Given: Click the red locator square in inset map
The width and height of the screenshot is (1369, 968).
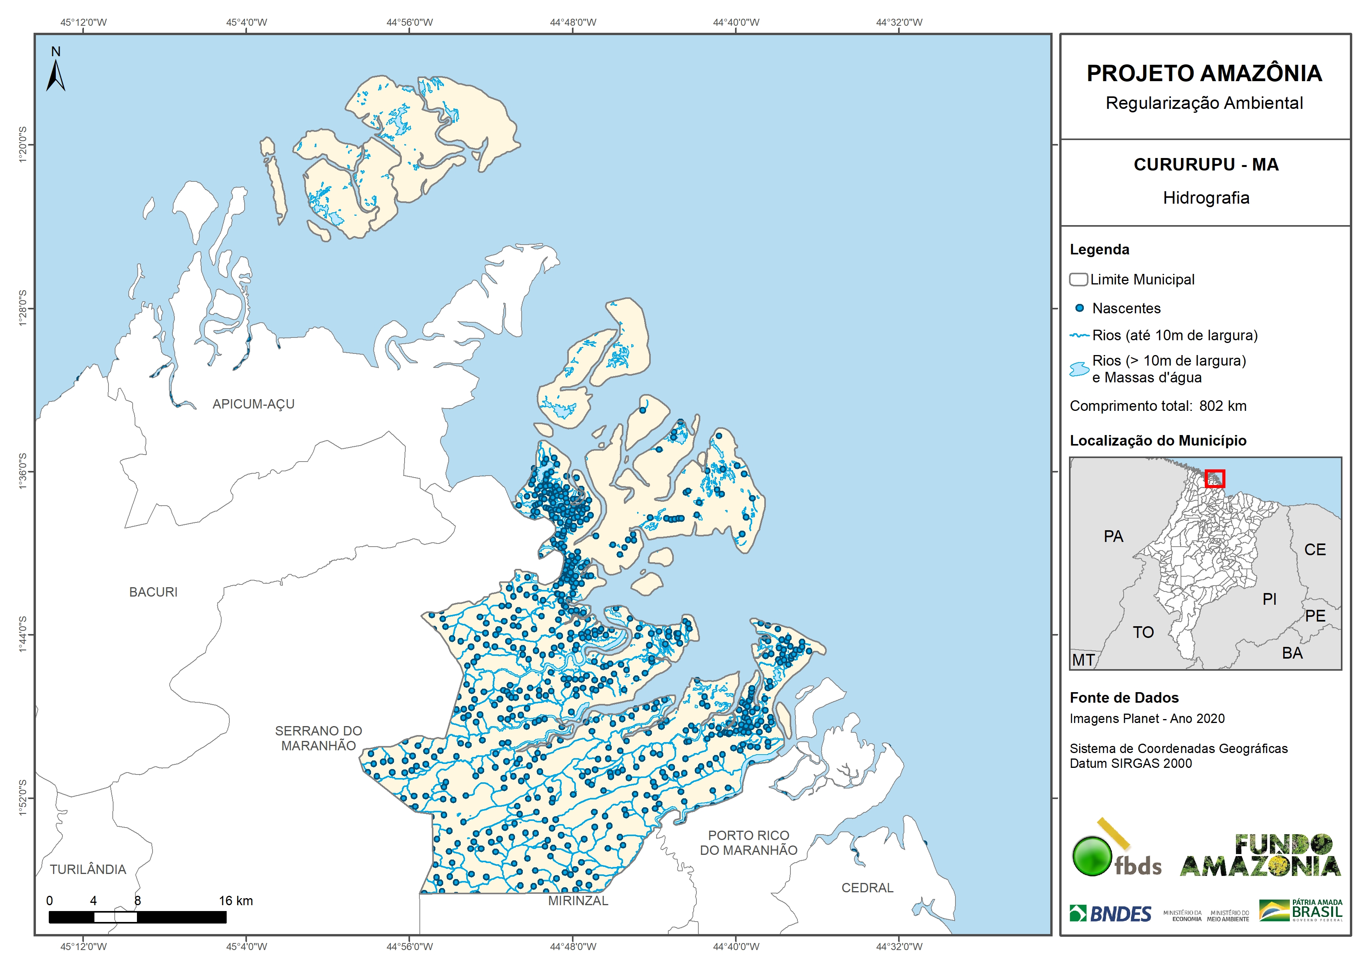Looking at the screenshot, I should pyautogui.click(x=1215, y=478).
